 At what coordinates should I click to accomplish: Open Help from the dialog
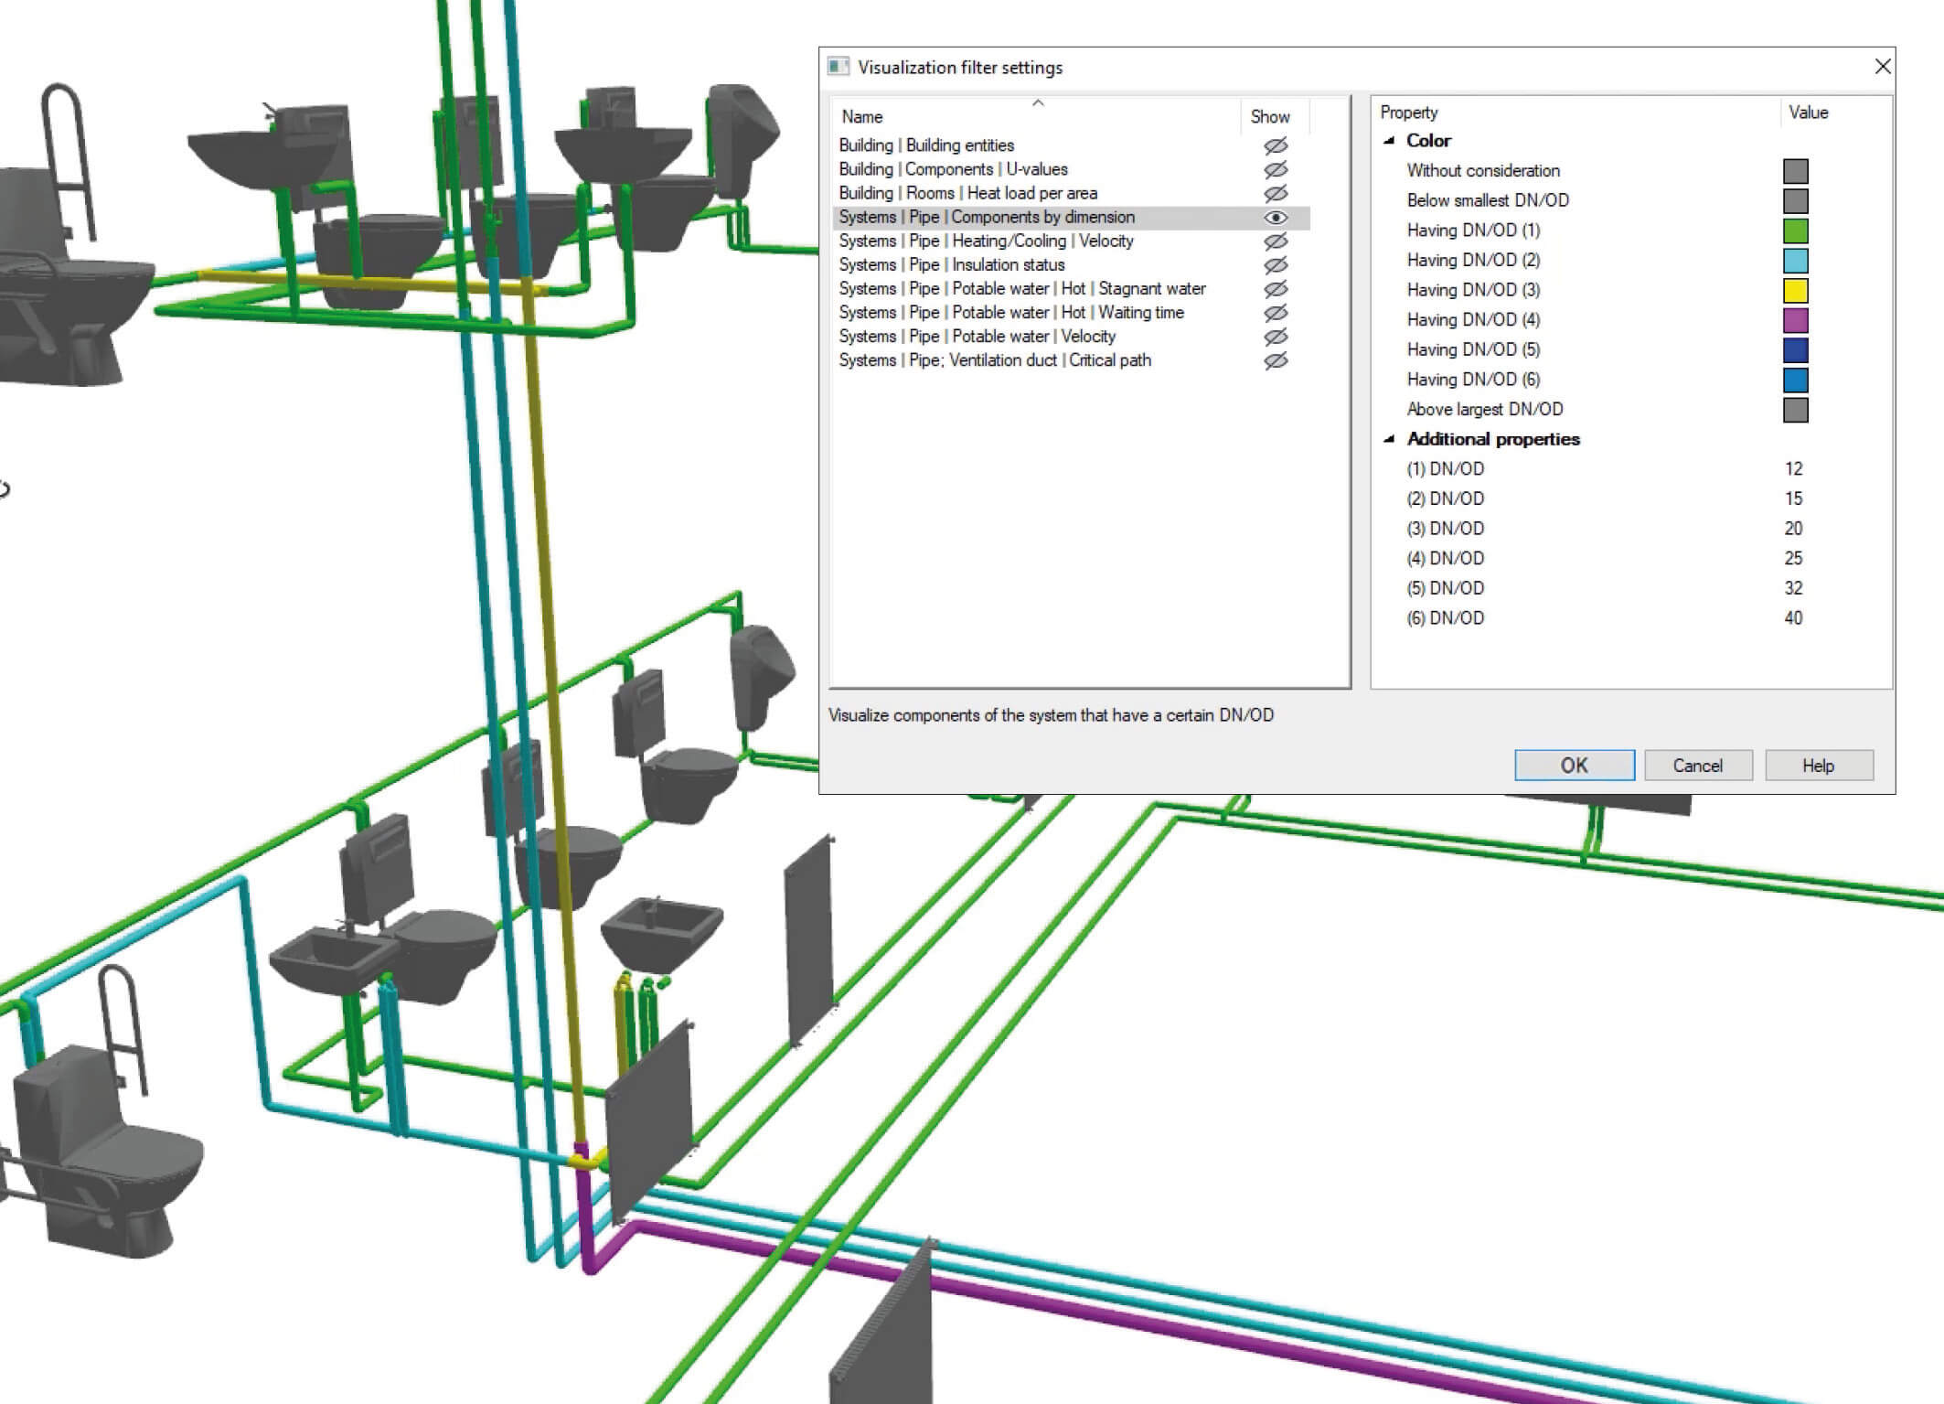pyautogui.click(x=1818, y=766)
